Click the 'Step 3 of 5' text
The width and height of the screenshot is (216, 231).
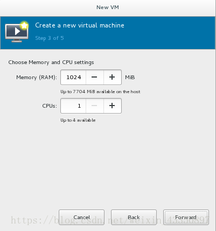tap(50, 38)
